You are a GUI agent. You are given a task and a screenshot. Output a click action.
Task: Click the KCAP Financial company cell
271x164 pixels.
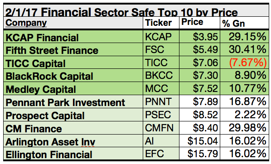click(73, 37)
